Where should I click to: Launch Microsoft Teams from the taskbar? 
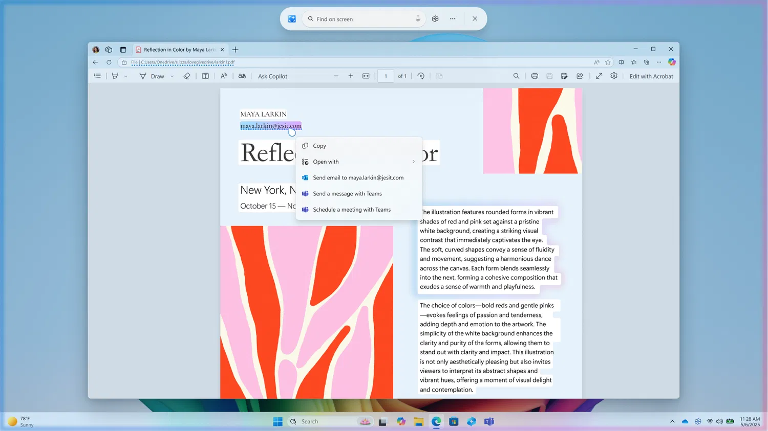[x=489, y=421]
